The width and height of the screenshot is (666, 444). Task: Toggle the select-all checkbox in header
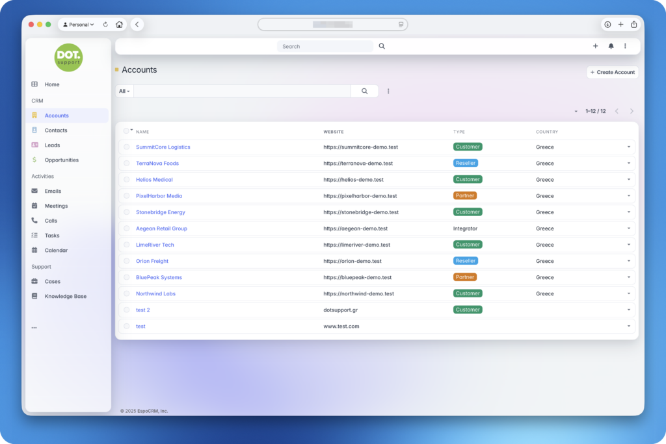[126, 131]
